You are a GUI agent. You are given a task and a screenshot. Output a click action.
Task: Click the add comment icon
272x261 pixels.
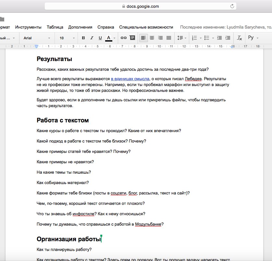pos(132,38)
